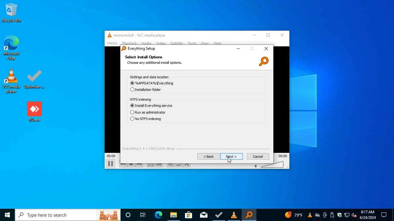Click Safely Remove Hardware USB tray icon
The height and width of the screenshot is (221, 394).
pos(332,215)
